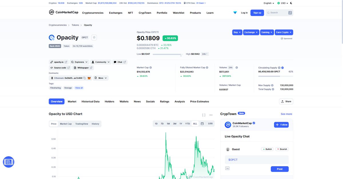Viewport: 343px width, 179px height.
Task: Set chart range to 7D
Action: [162, 124]
